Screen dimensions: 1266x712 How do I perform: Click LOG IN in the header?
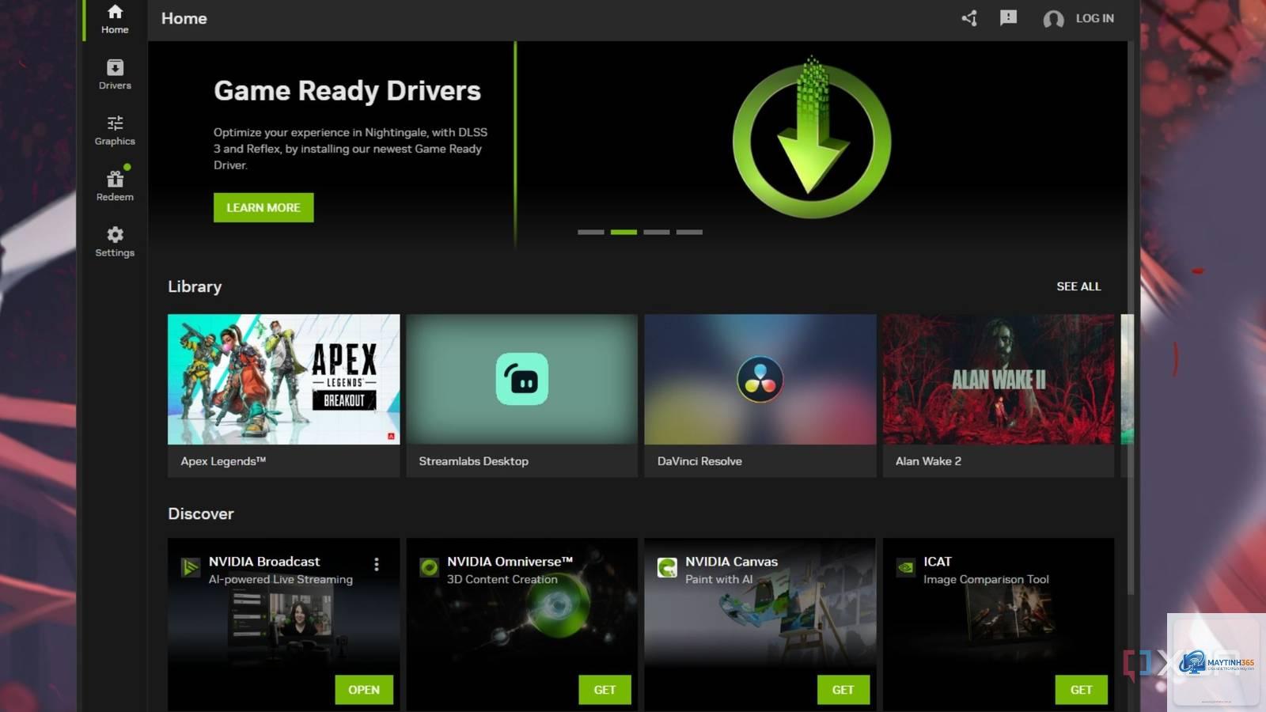click(x=1094, y=18)
